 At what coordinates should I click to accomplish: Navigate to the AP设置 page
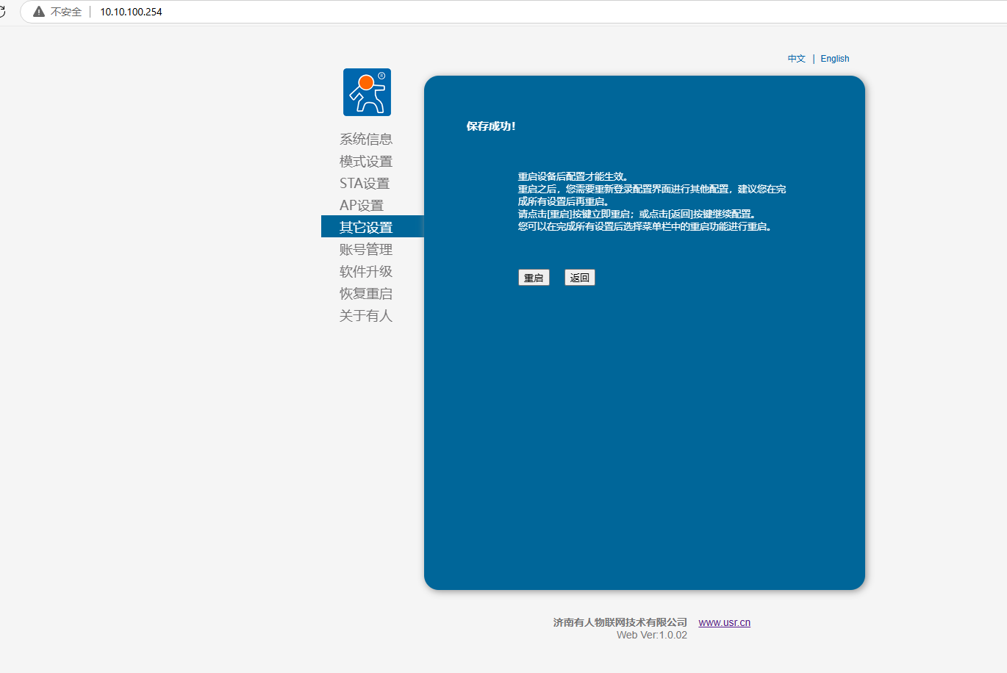(361, 205)
